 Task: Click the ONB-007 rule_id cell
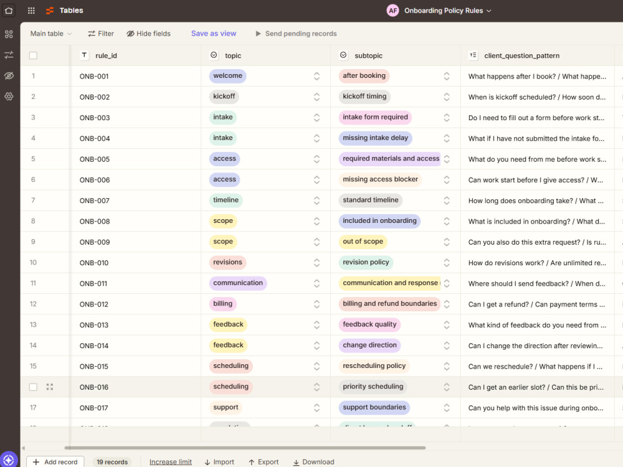click(x=136, y=200)
